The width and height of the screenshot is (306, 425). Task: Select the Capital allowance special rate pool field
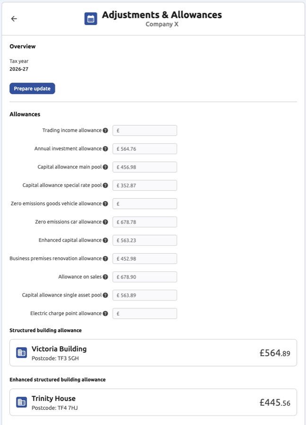(144, 185)
